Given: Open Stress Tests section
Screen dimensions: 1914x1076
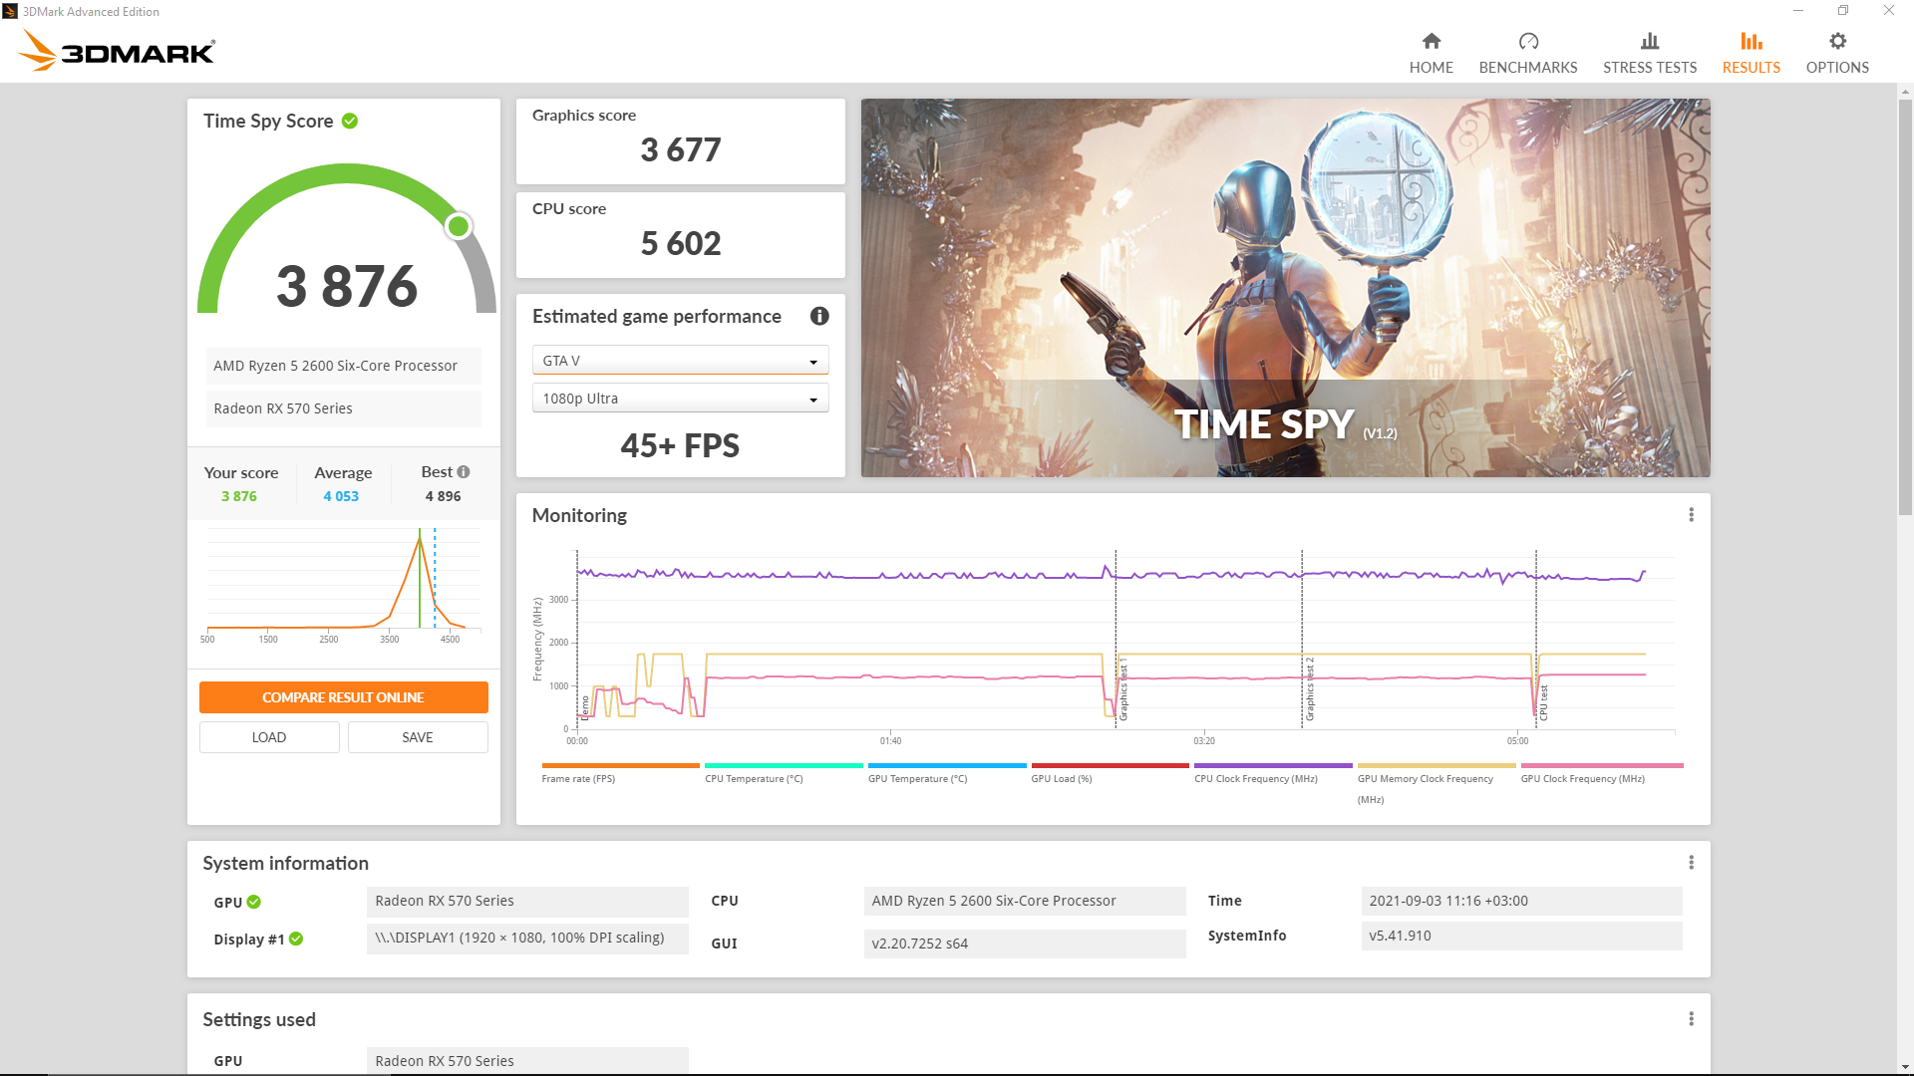Looking at the screenshot, I should click(1649, 53).
